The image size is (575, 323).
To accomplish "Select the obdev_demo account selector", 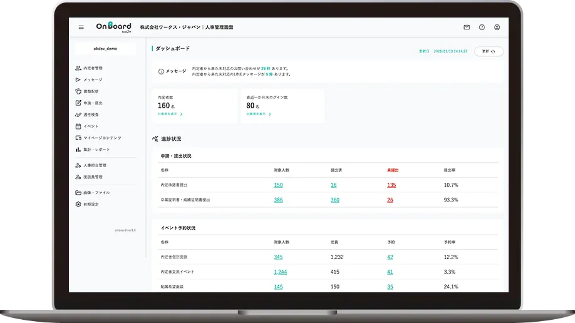I will pyautogui.click(x=105, y=48).
